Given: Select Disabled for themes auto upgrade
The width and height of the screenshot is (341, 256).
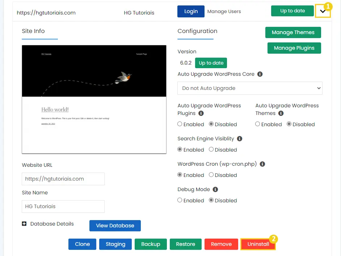Looking at the screenshot, I should (x=289, y=124).
